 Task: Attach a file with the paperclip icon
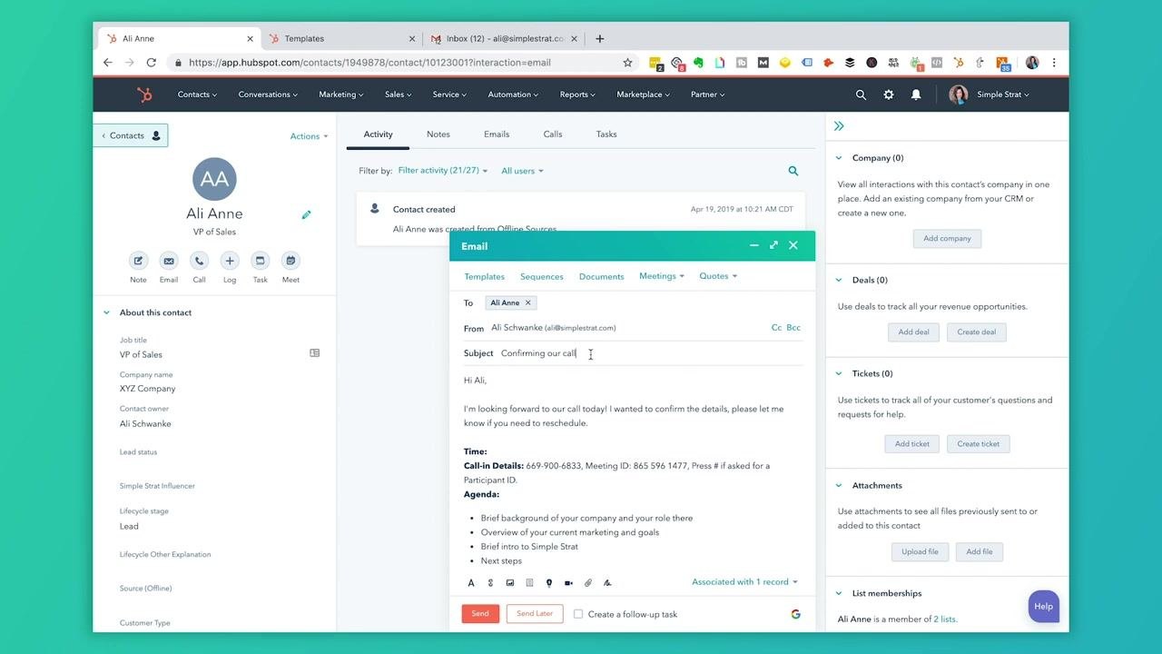coord(588,583)
